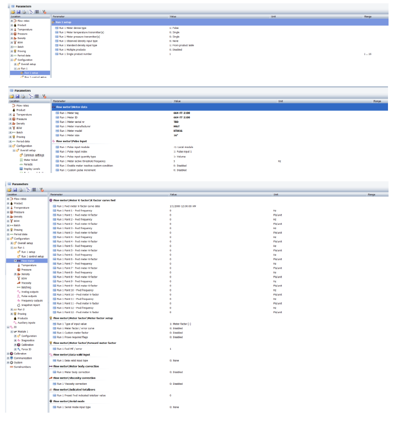This screenshot has height=421, width=398.
Task: Expand Communication node in the bottom window tree
Action: (8, 358)
